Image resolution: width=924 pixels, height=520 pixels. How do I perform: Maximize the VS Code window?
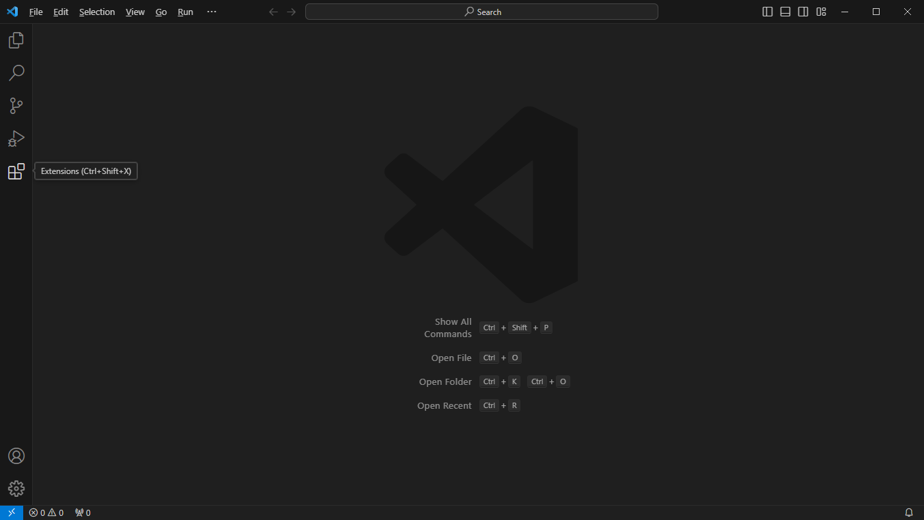coord(876,12)
